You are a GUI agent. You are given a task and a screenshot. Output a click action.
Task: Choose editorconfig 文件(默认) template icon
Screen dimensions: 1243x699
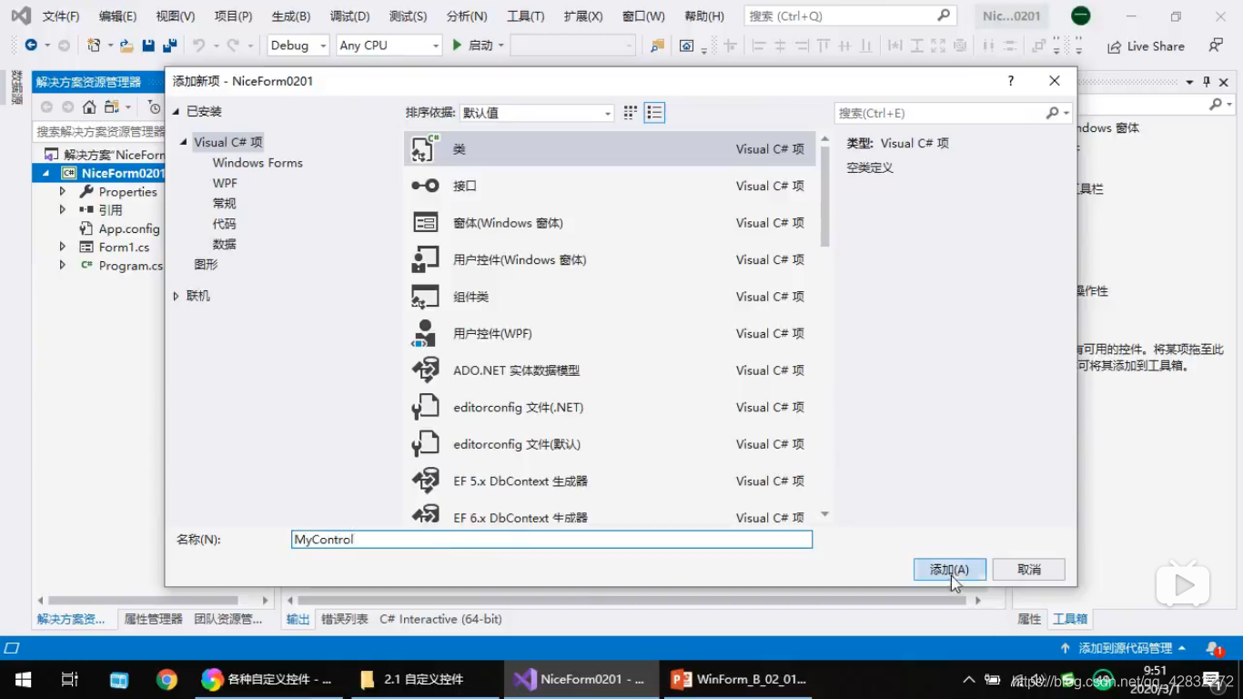pyautogui.click(x=425, y=444)
